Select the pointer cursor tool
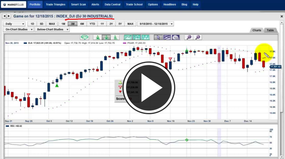Viewport: 285px width, 159px height. [x=158, y=37]
